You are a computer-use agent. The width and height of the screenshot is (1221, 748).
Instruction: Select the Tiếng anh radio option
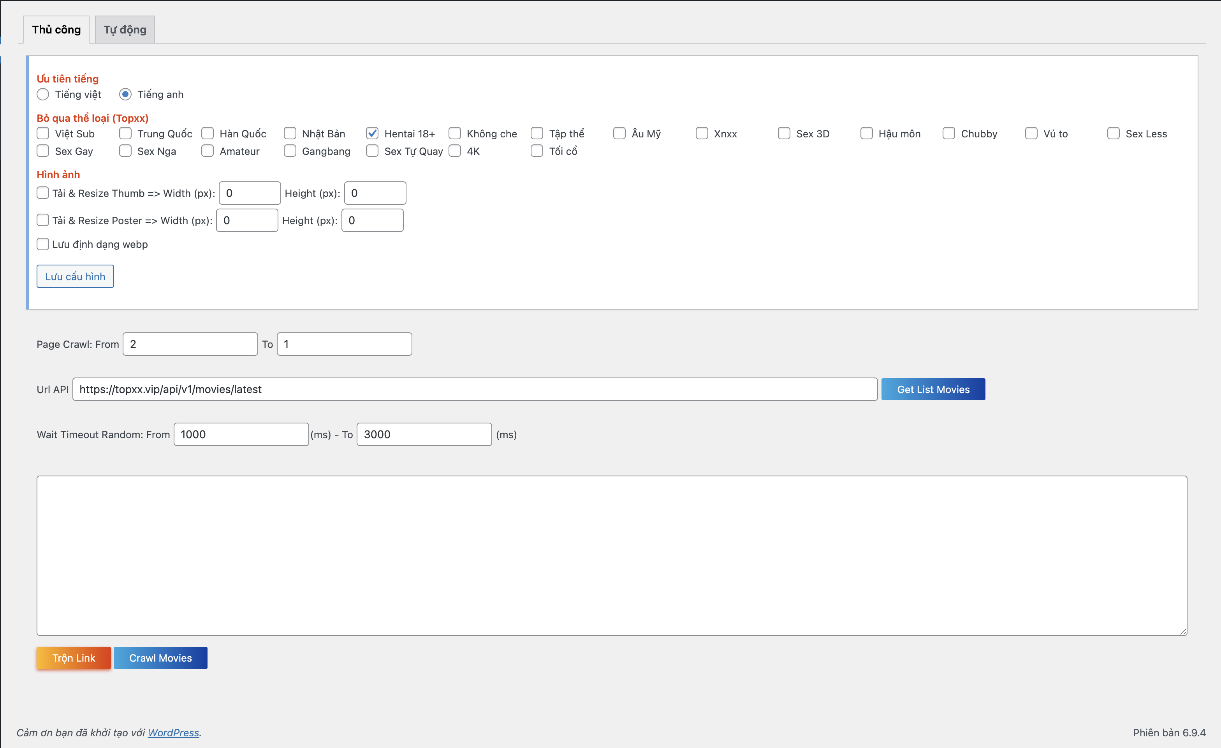[125, 94]
